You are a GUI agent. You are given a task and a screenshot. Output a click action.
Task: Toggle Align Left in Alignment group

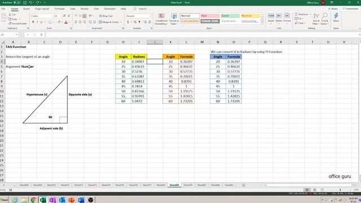point(76,22)
